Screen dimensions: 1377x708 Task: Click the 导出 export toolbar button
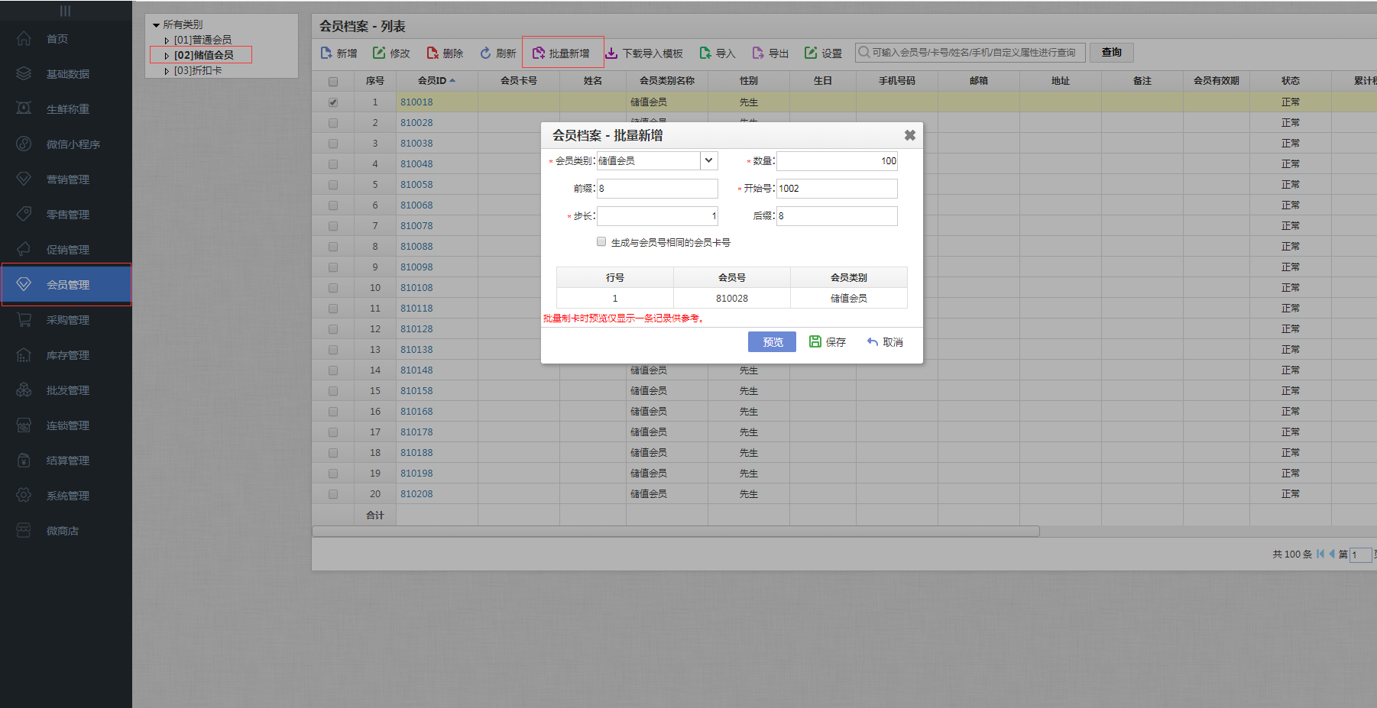(x=770, y=53)
